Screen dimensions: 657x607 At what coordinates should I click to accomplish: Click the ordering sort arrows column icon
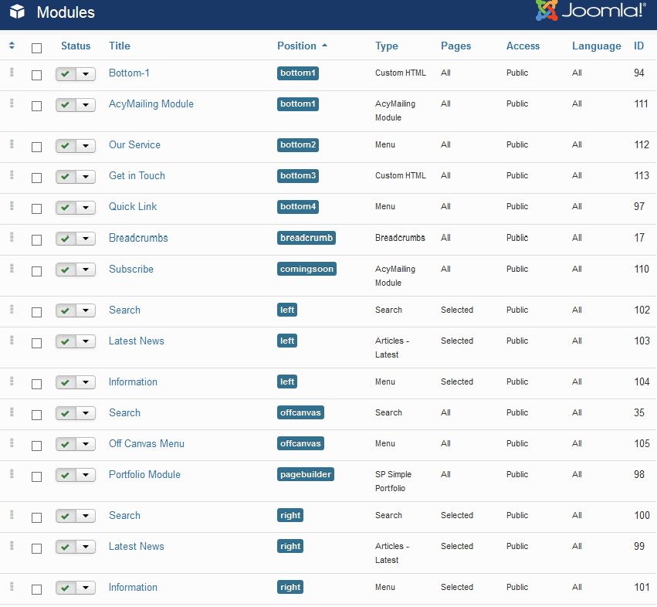[x=12, y=46]
